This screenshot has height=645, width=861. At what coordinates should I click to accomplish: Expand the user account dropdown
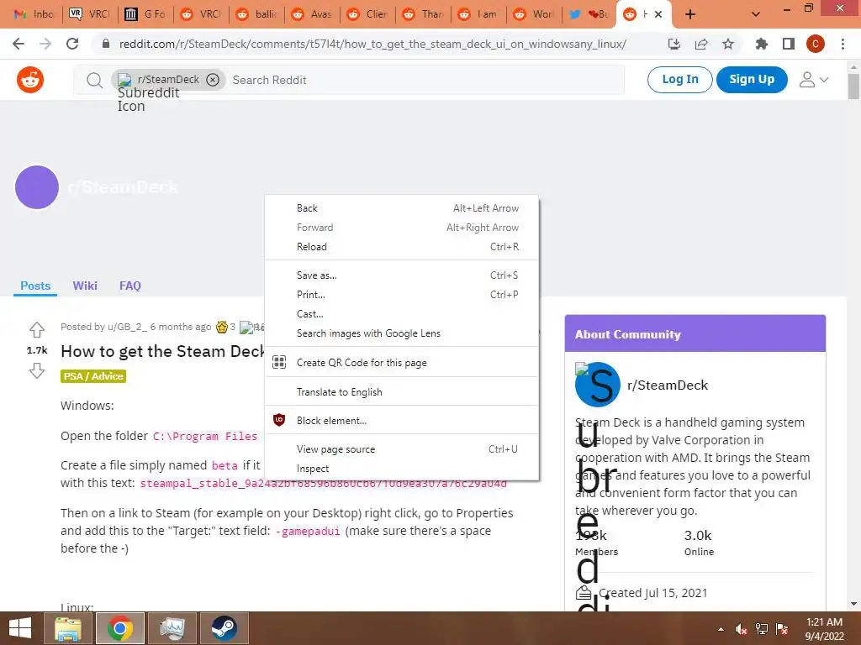click(x=813, y=80)
